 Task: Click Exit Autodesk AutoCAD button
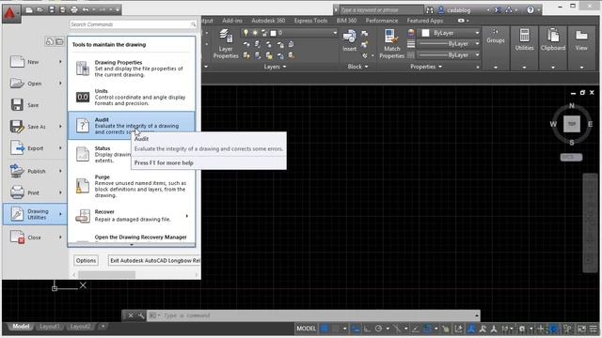[154, 261]
